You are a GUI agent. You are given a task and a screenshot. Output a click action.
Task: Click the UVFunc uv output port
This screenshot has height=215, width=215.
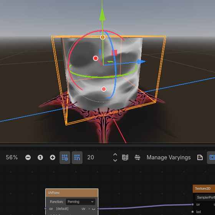point(98,208)
